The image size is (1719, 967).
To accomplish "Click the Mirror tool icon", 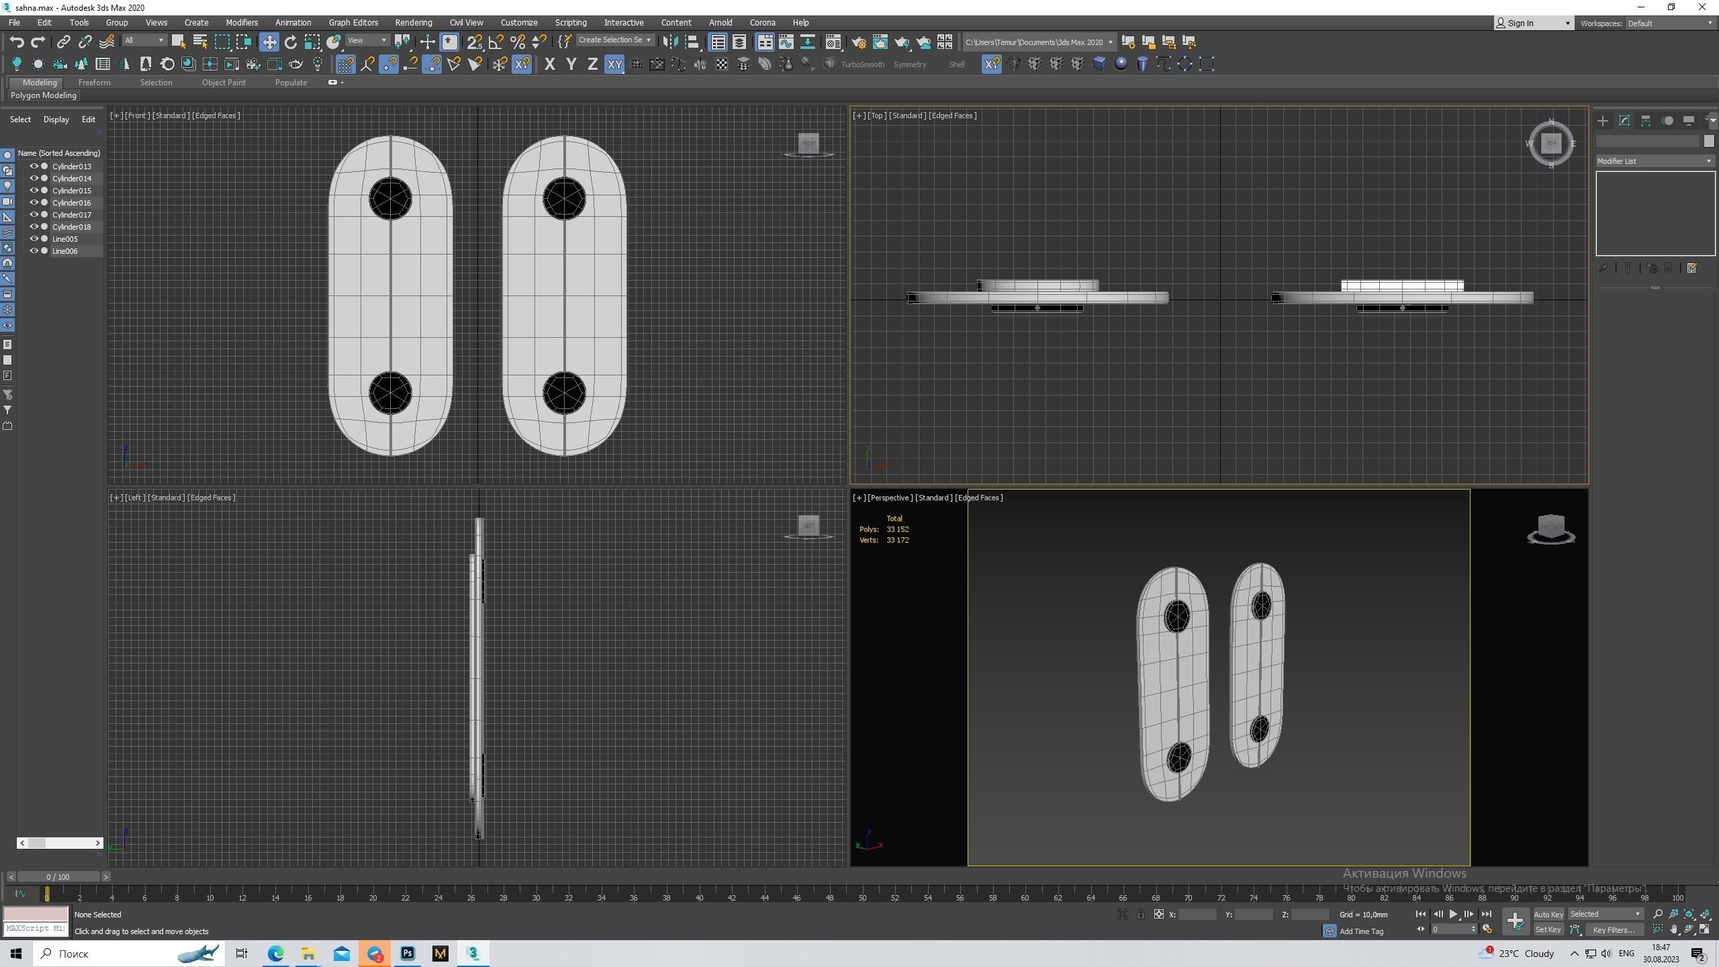I will coord(669,42).
